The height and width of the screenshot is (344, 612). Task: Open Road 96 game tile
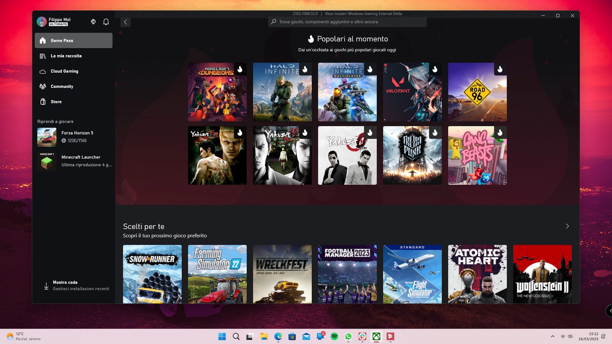click(x=477, y=92)
